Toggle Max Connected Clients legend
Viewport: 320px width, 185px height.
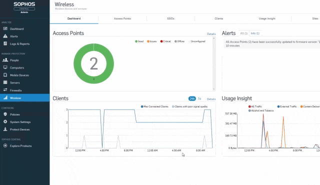tap(154, 106)
